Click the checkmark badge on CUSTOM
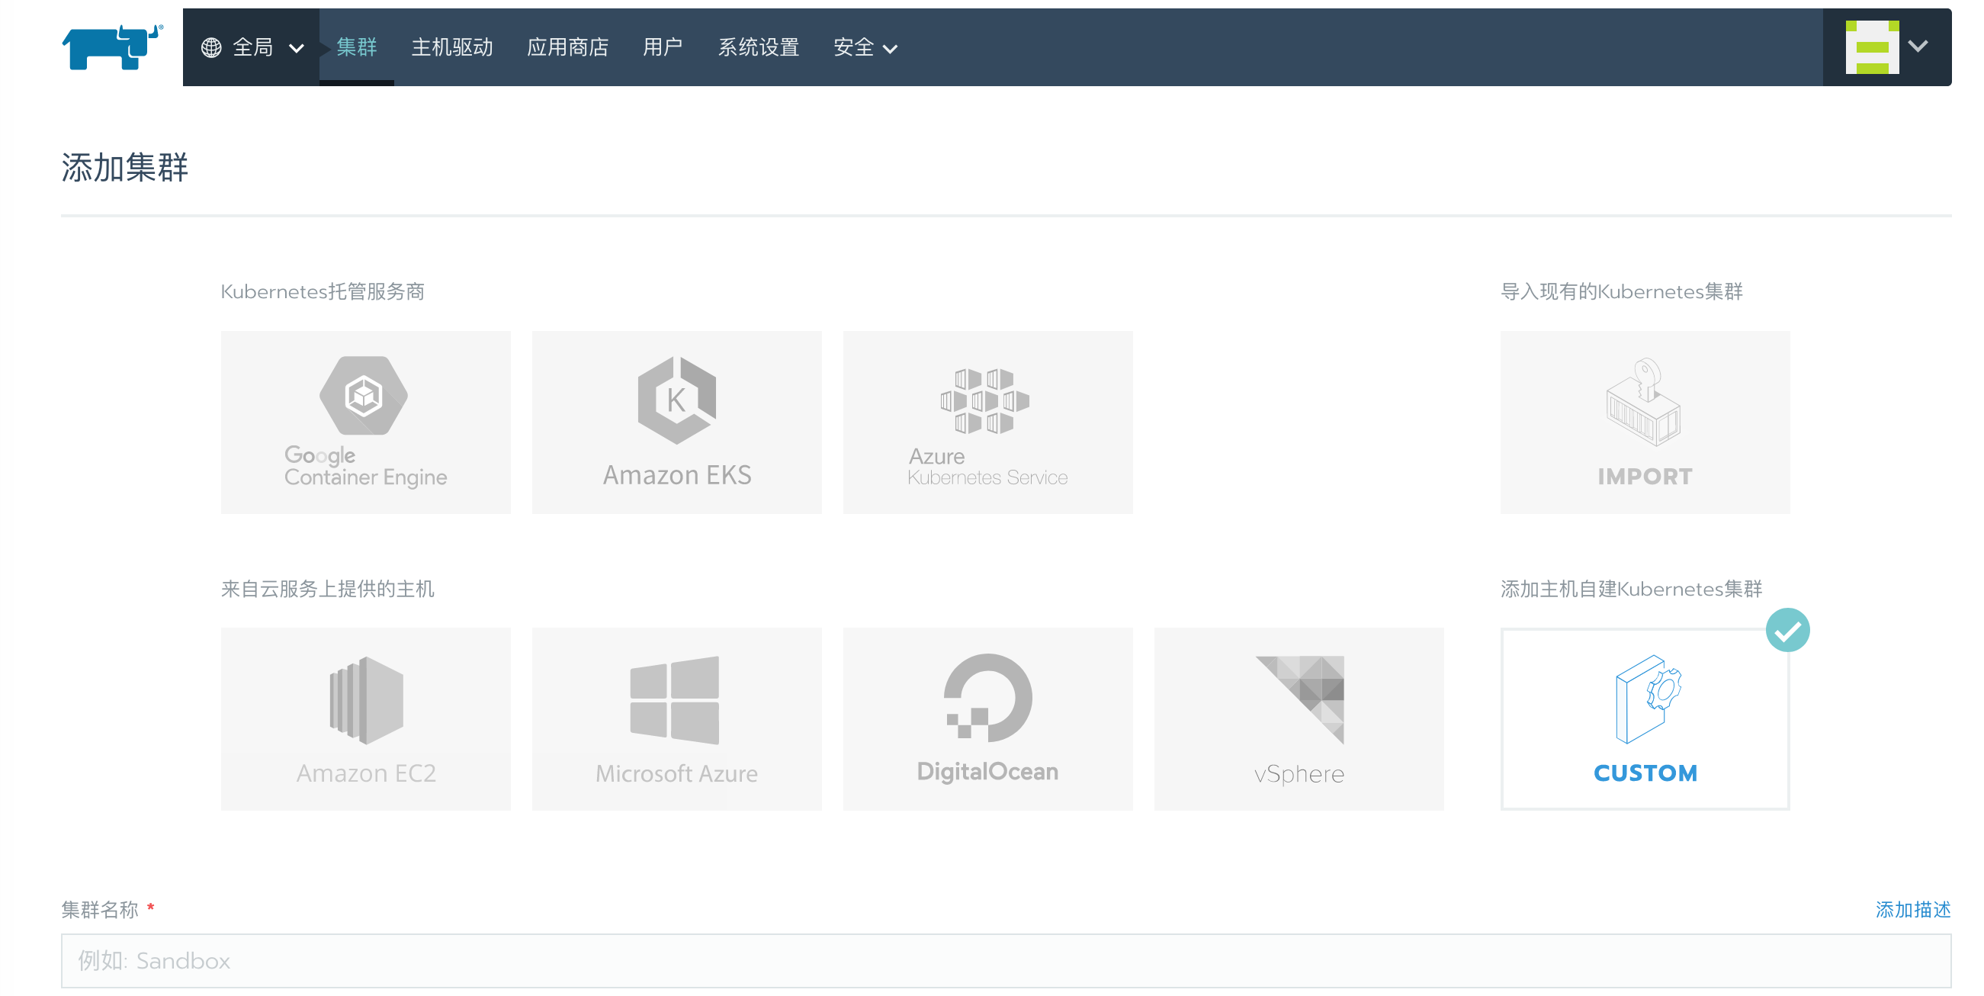The width and height of the screenshot is (1984, 996). 1787,630
